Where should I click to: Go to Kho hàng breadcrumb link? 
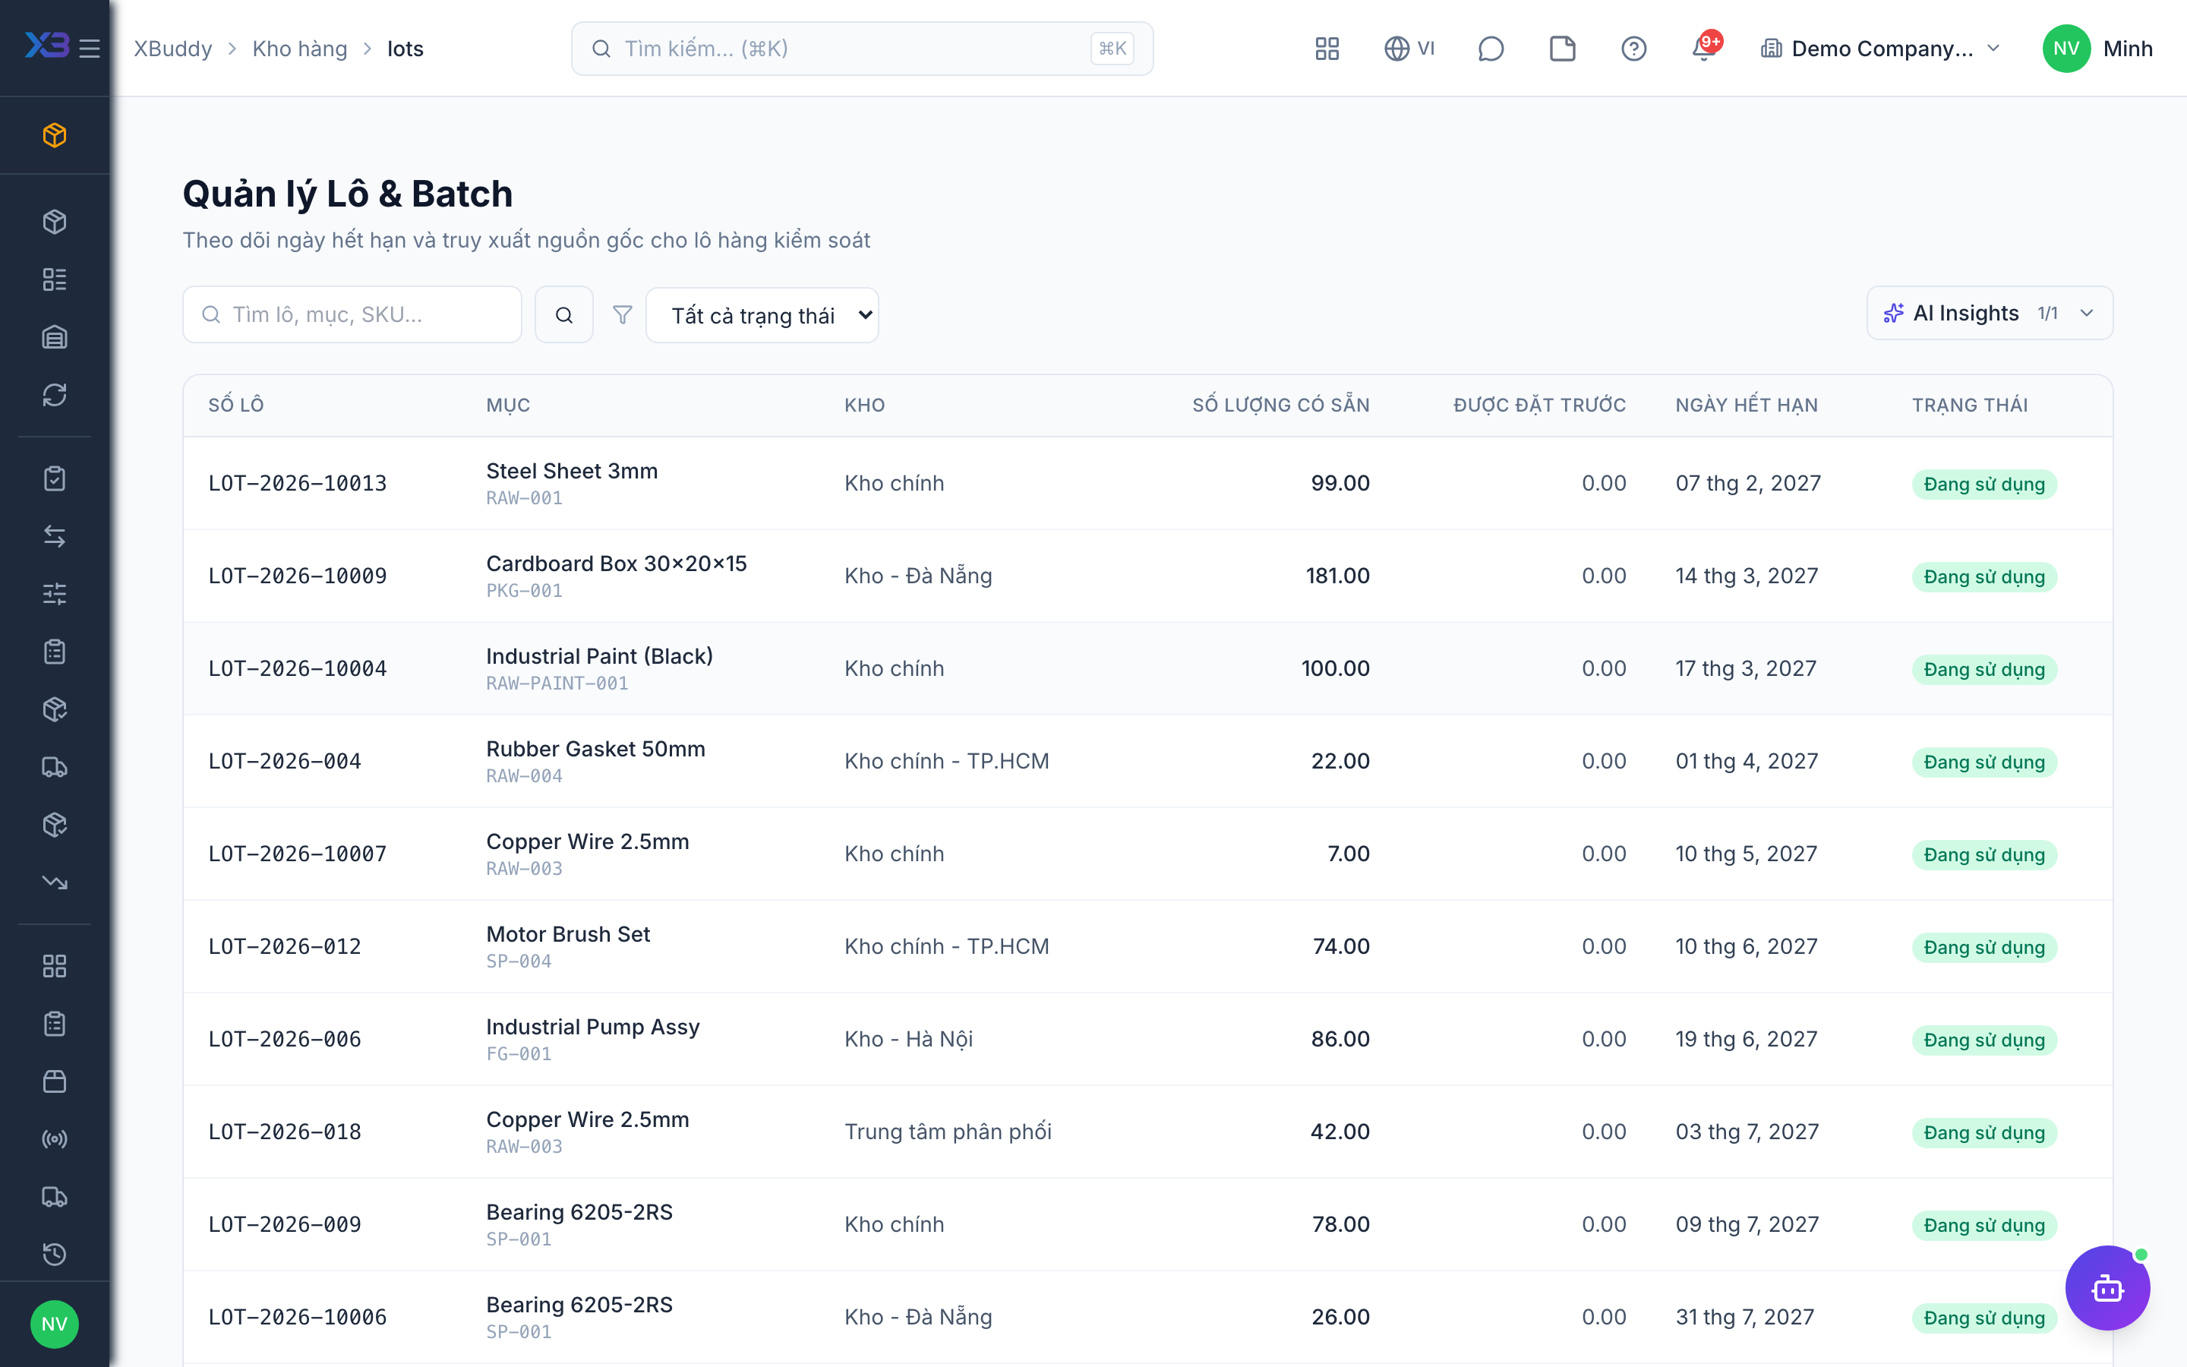tap(299, 48)
